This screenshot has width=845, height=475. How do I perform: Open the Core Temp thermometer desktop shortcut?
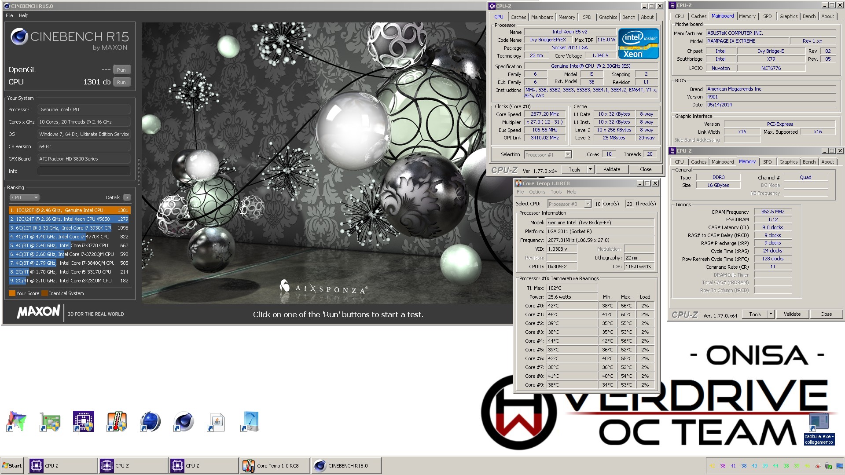pos(117,422)
